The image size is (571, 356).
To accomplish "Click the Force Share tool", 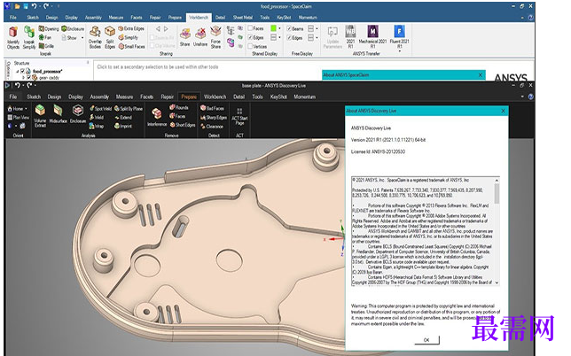I will tap(215, 37).
